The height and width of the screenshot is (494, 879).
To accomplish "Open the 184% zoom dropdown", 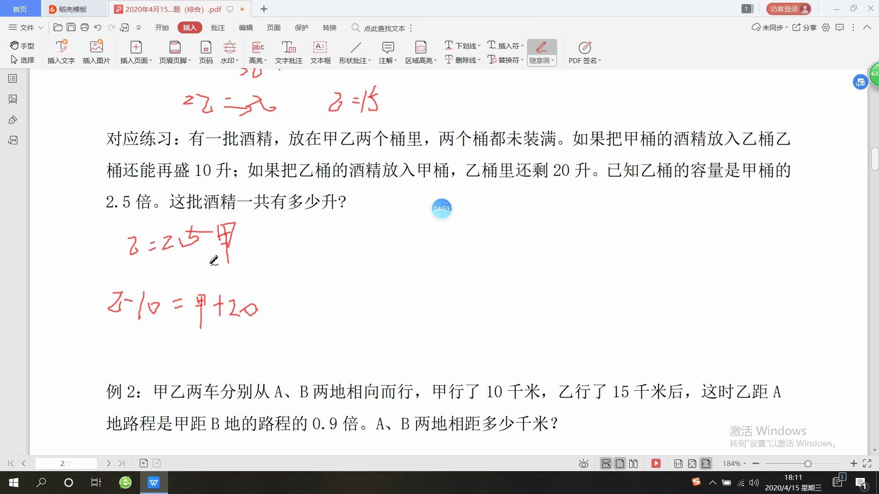I will tap(734, 464).
